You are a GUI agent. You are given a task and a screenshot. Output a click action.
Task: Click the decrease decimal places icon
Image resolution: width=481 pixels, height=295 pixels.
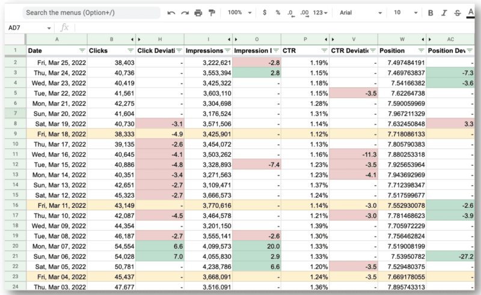290,13
